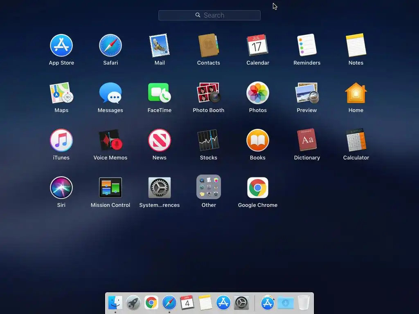Launch the Maps app

click(61, 93)
